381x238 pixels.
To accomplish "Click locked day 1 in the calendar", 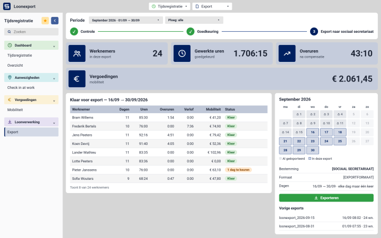I will pyautogui.click(x=299, y=114).
